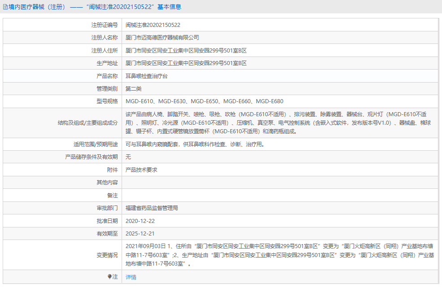Select the product name 耳鼻喉检查治疗台

point(146,76)
